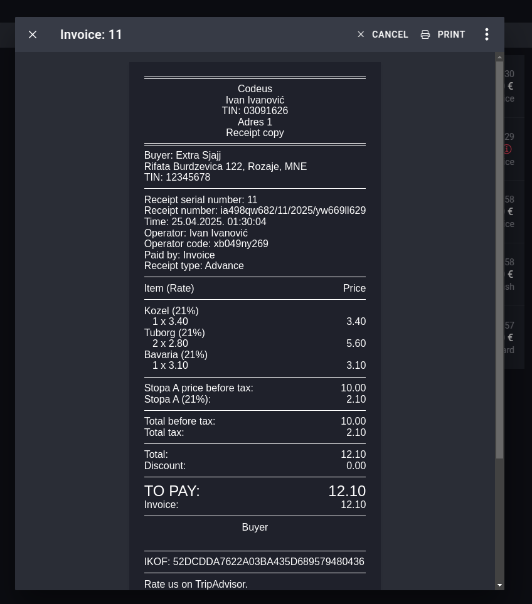
Task: Click the X icon beside Cancel
Action: [x=361, y=34]
